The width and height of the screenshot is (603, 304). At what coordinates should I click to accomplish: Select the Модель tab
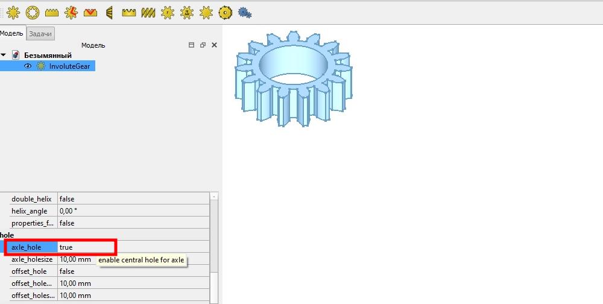pyautogui.click(x=11, y=34)
